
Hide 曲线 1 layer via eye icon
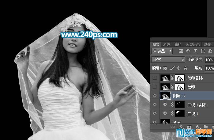(x=155, y=113)
